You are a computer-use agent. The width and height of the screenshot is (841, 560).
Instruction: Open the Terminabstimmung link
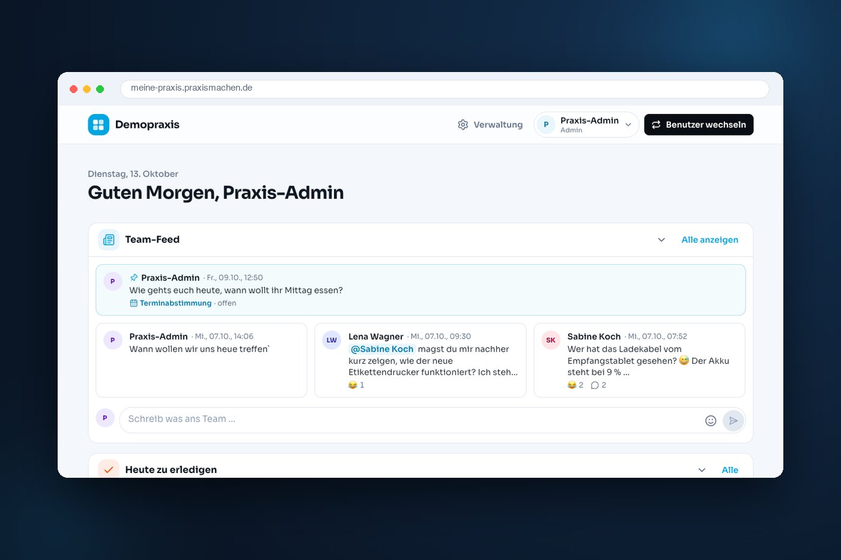pyautogui.click(x=175, y=303)
